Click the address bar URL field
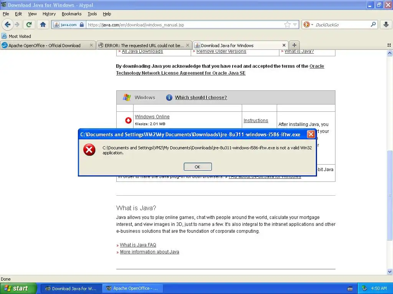The height and width of the screenshot is (294, 393). pos(185,25)
